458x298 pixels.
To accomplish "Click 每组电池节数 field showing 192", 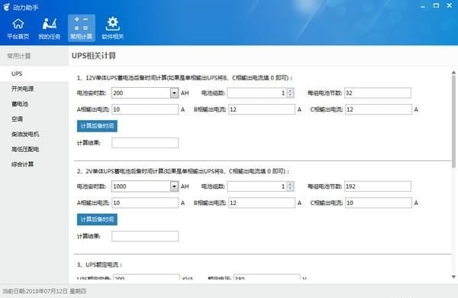I will pos(378,186).
